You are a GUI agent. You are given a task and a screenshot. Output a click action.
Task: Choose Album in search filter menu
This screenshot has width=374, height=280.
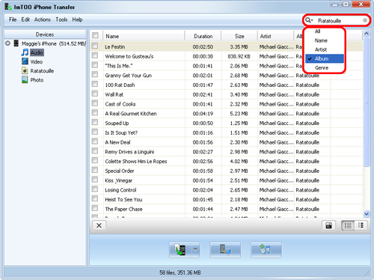[325, 58]
